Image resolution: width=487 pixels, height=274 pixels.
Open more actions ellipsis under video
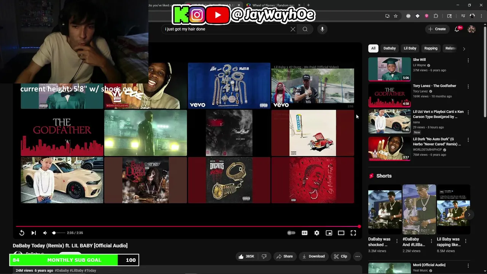tap(358, 256)
